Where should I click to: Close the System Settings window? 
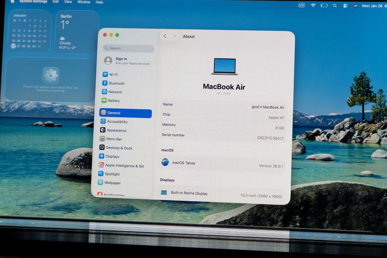[105, 35]
